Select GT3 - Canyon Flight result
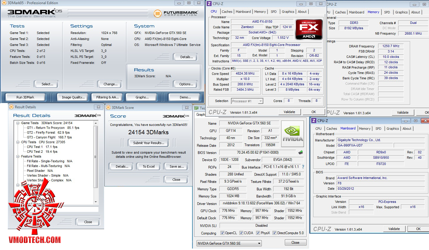Viewport: 429px width, 250px height. (x=49, y=137)
